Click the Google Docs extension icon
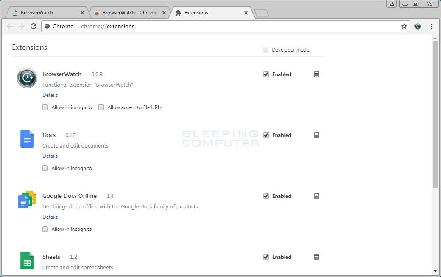The image size is (441, 277). click(x=27, y=139)
